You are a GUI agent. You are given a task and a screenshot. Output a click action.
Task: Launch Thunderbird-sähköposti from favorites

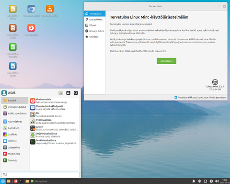(x=55, y=108)
